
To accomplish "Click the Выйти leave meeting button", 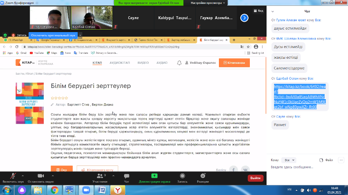I will click(254, 178).
